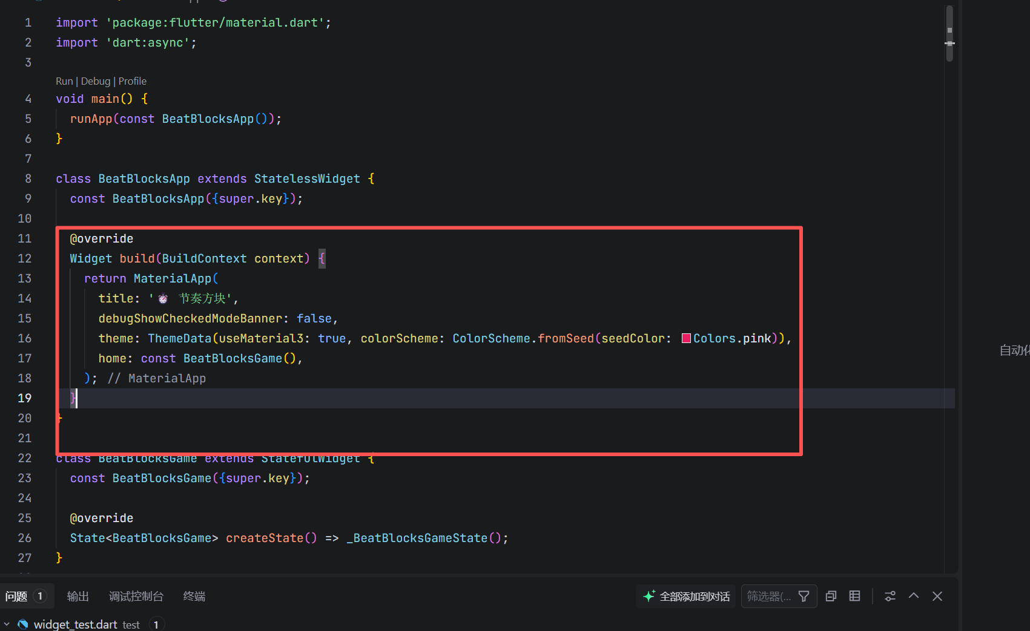The width and height of the screenshot is (1030, 631).
Task: Click line number 19 in the gutter
Action: (x=24, y=398)
